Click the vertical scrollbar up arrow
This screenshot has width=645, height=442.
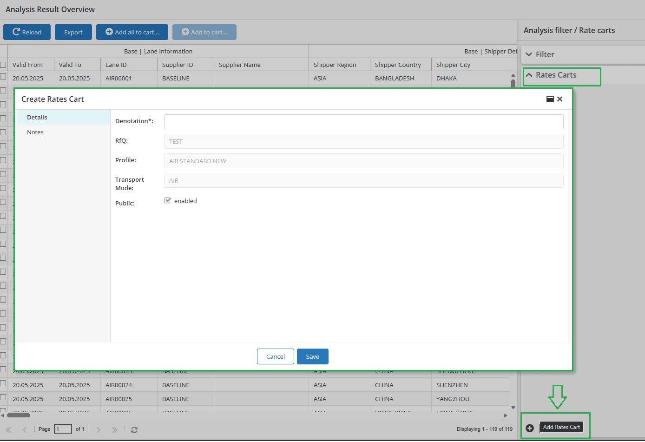(513, 75)
